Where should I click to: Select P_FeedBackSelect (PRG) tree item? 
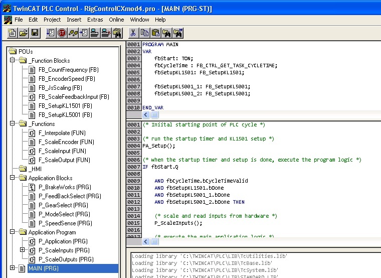coord(70,196)
